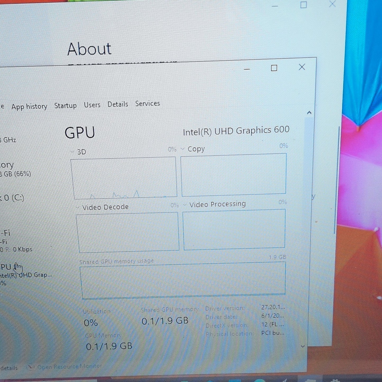Go to the Users tab
The width and height of the screenshot is (382, 382).
tap(92, 105)
